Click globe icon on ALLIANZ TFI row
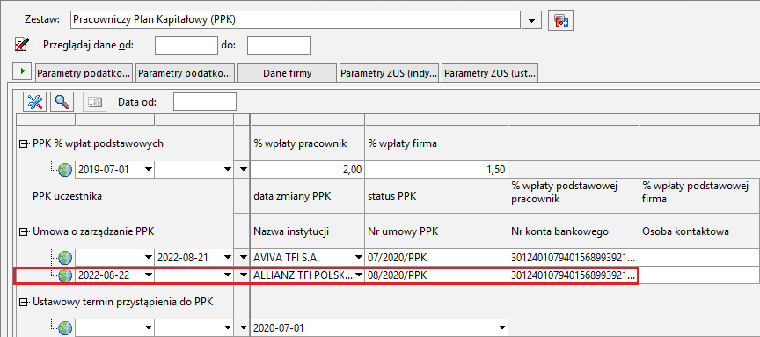The height and width of the screenshot is (337, 760). point(64,275)
